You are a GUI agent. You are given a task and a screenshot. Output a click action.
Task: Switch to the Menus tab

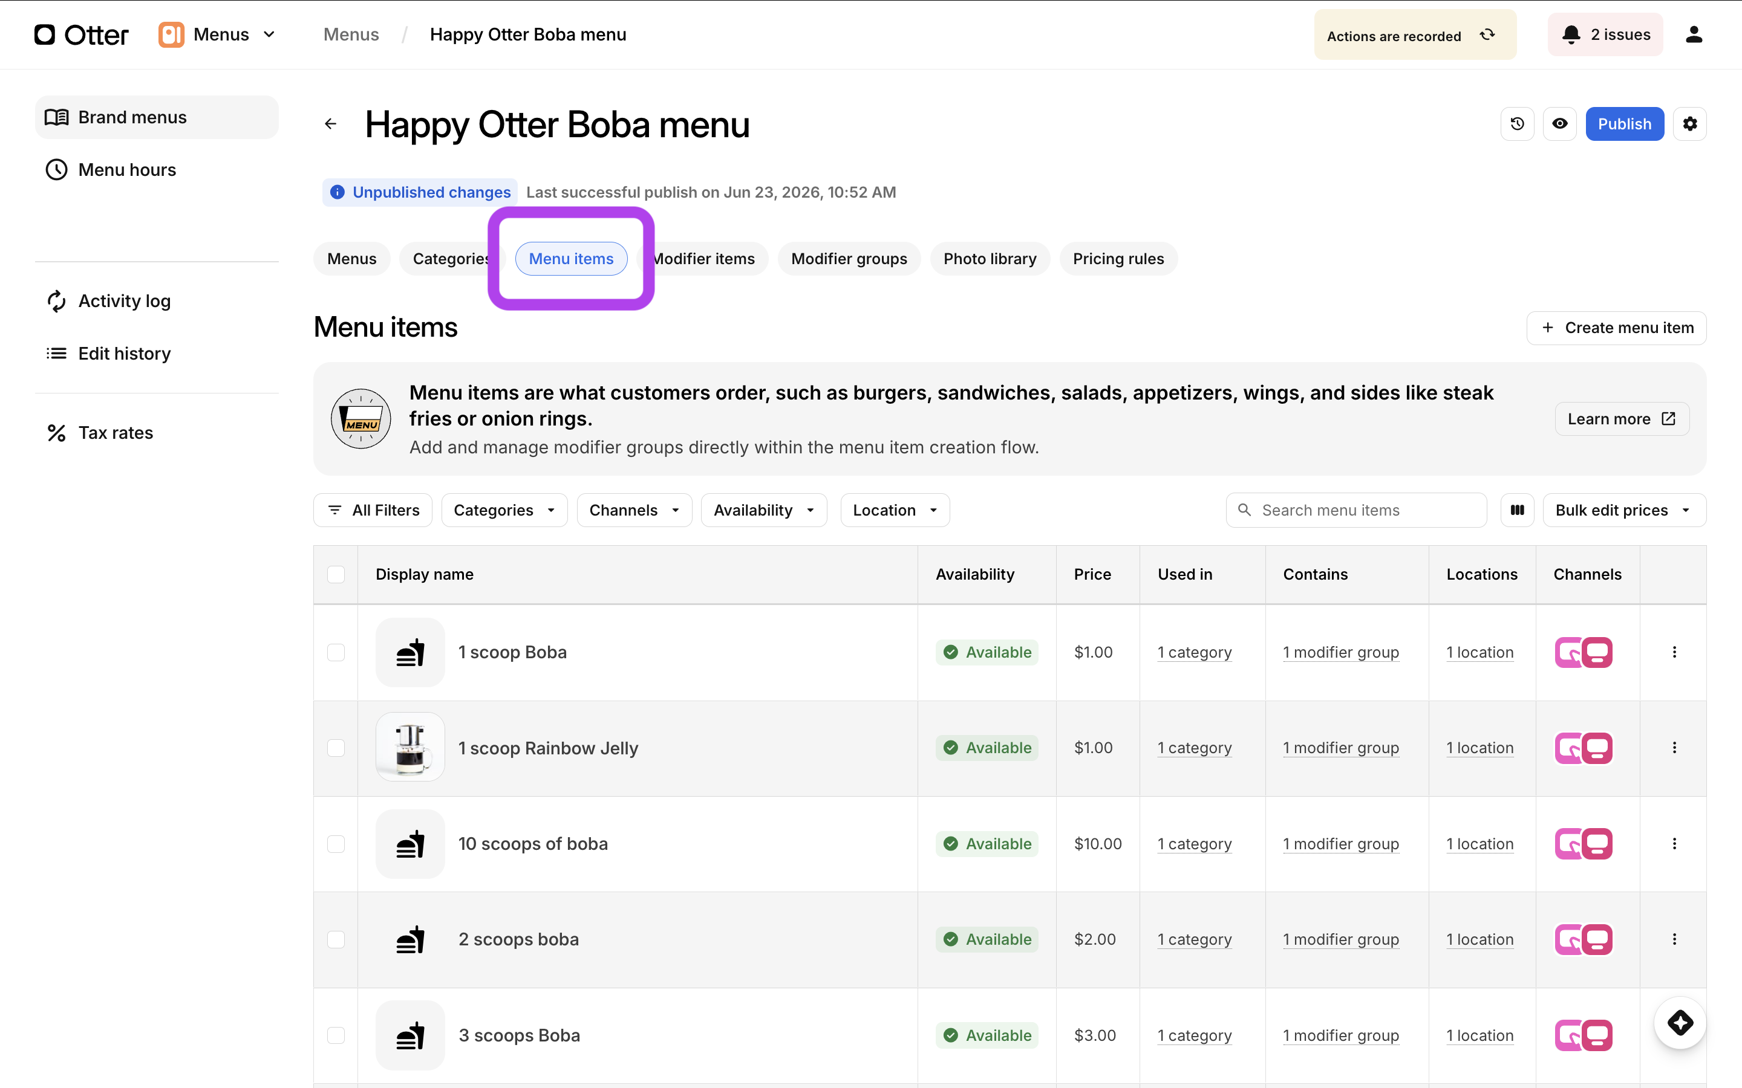tap(351, 259)
